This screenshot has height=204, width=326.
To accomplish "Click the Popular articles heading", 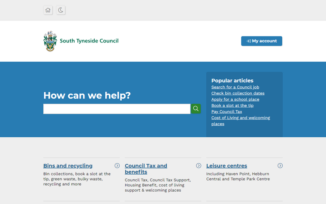I will [232, 80].
